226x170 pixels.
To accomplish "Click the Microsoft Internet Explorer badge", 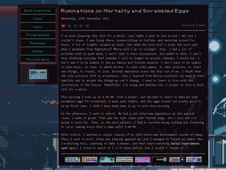I will [177, 160].
